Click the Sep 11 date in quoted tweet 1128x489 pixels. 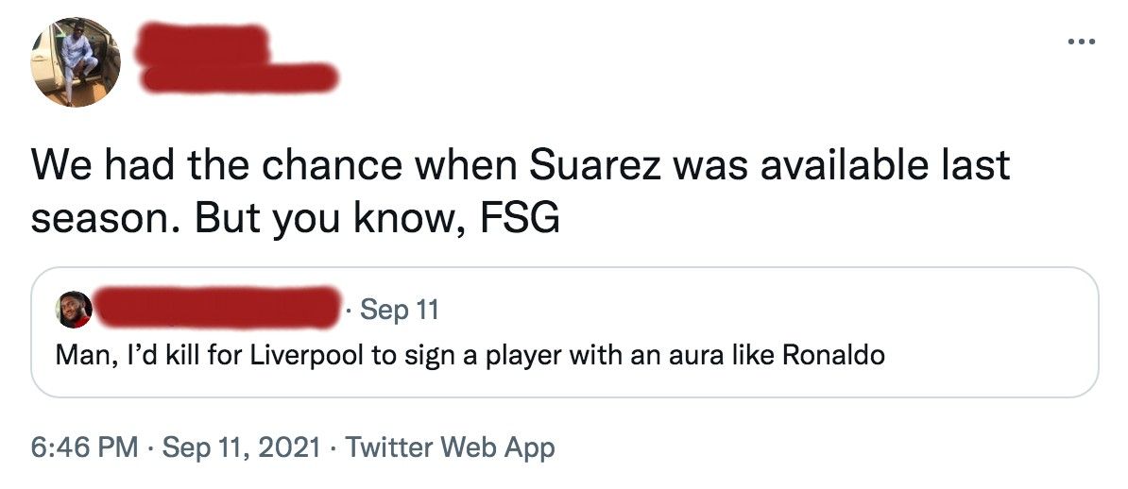click(400, 310)
